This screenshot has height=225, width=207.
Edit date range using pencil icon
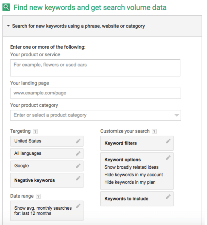pyautogui.click(x=78, y=206)
